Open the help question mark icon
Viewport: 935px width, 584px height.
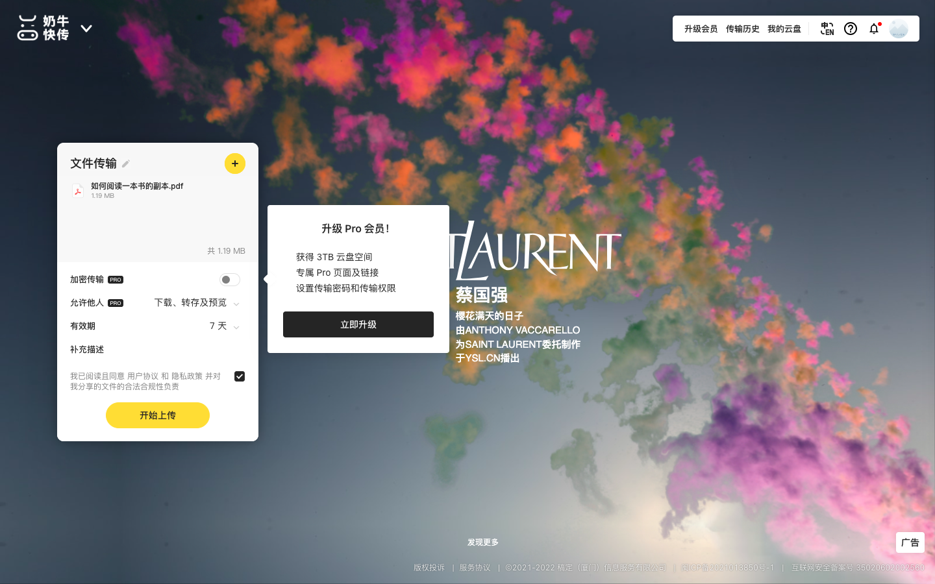point(851,29)
